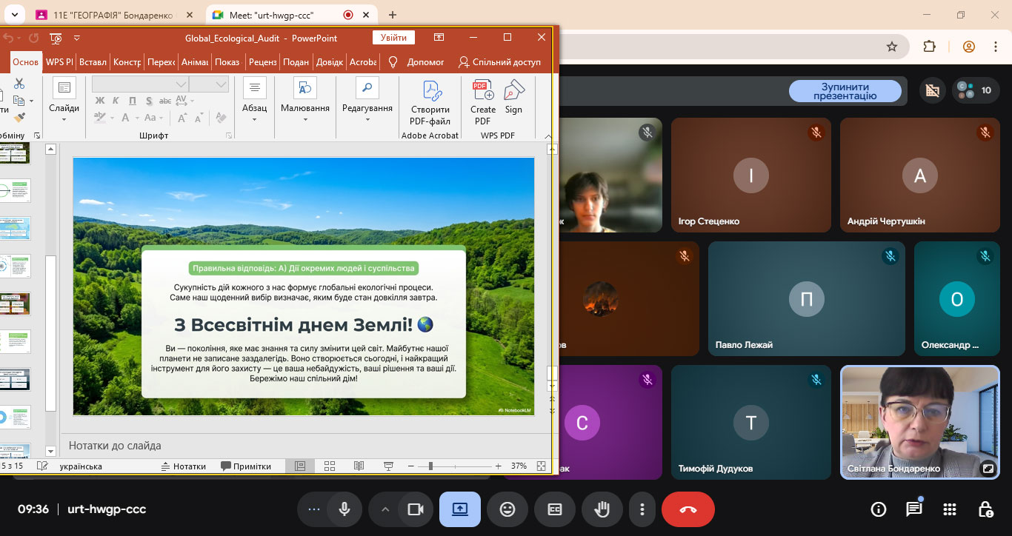Raise hand in the meeting
The height and width of the screenshot is (536, 1012).
pos(602,509)
